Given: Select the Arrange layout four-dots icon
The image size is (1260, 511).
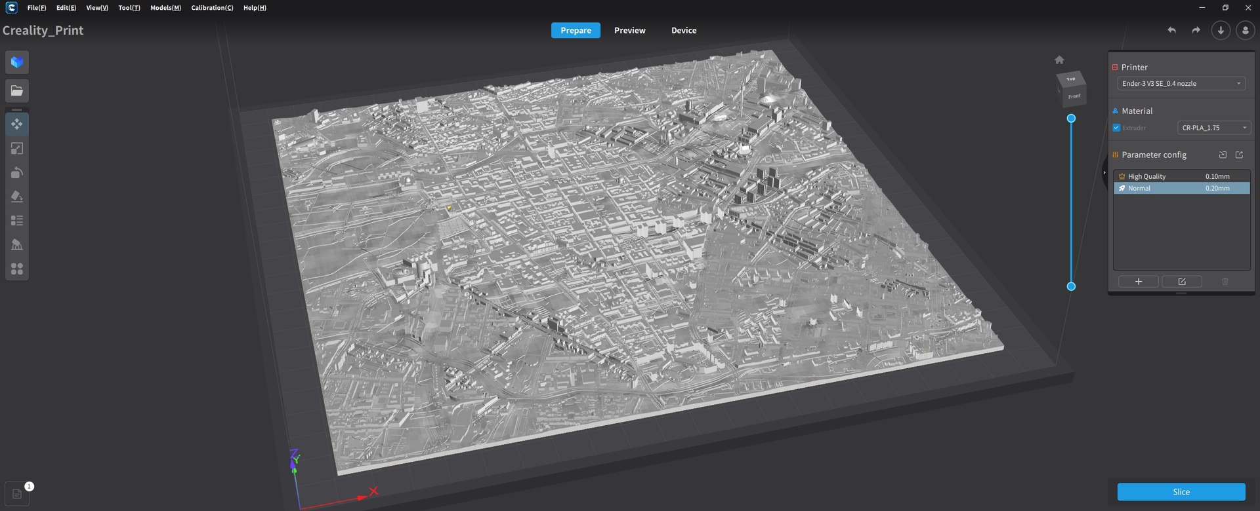Looking at the screenshot, I should tap(17, 269).
